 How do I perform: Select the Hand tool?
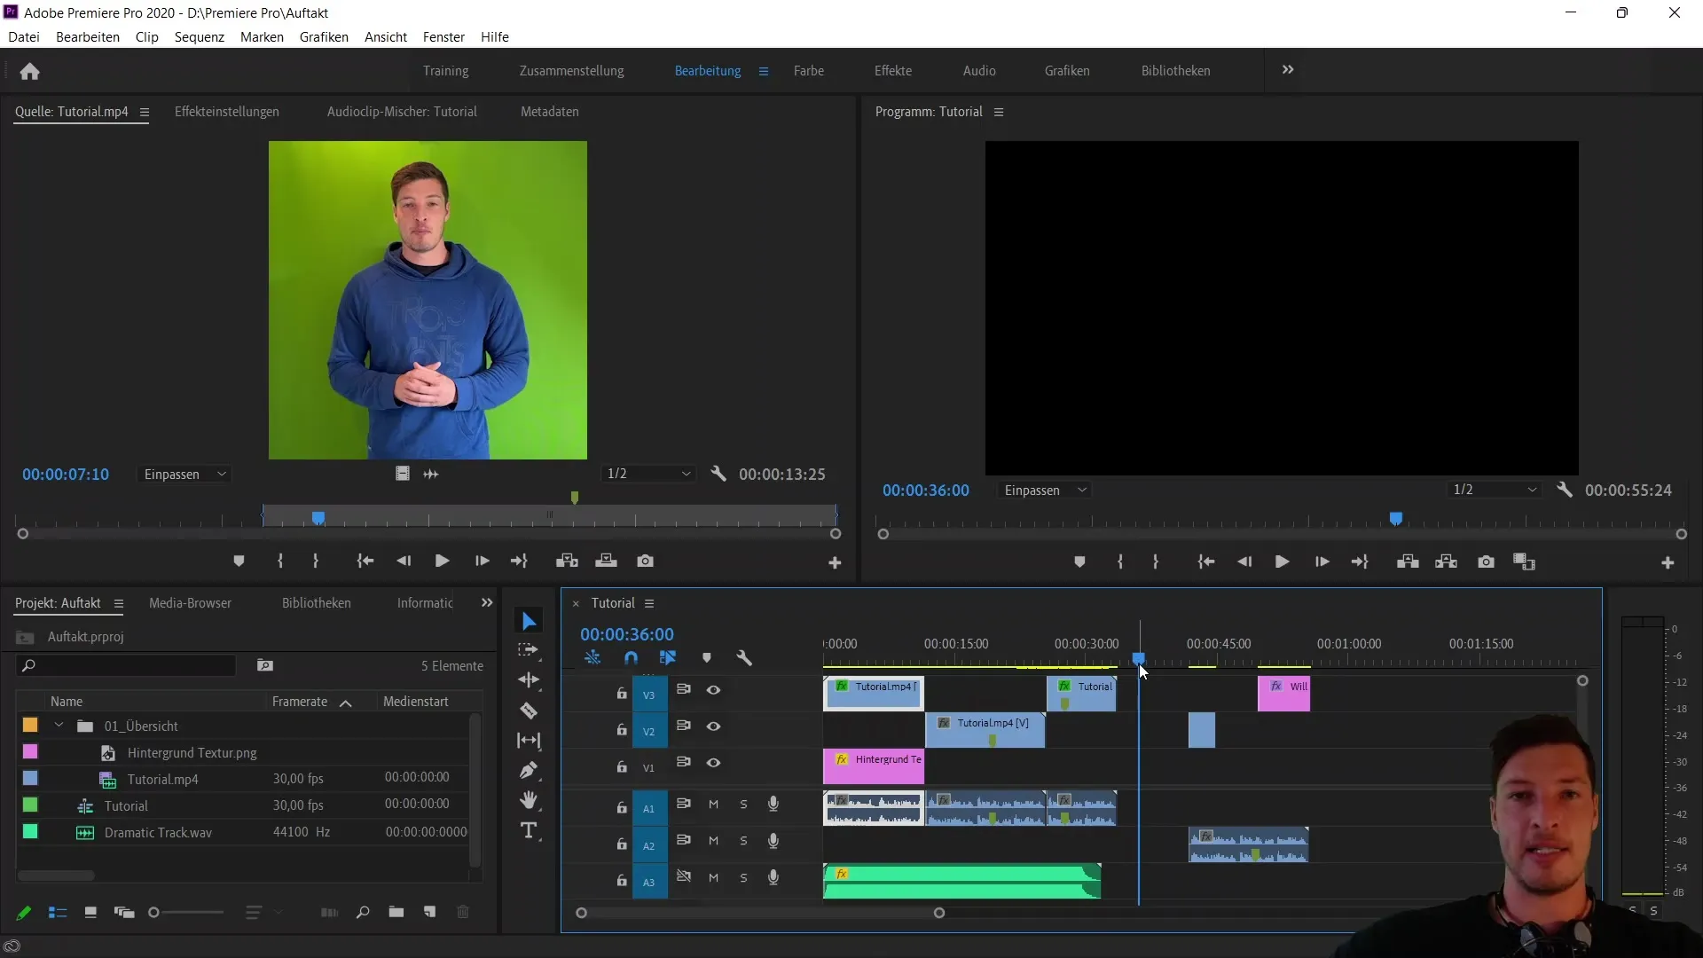[x=529, y=800]
